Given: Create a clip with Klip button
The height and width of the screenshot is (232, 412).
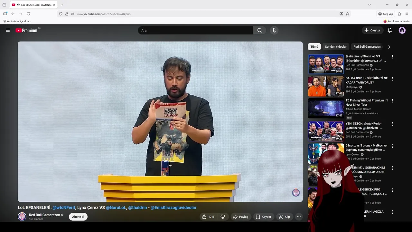Looking at the screenshot, I should click(x=284, y=217).
